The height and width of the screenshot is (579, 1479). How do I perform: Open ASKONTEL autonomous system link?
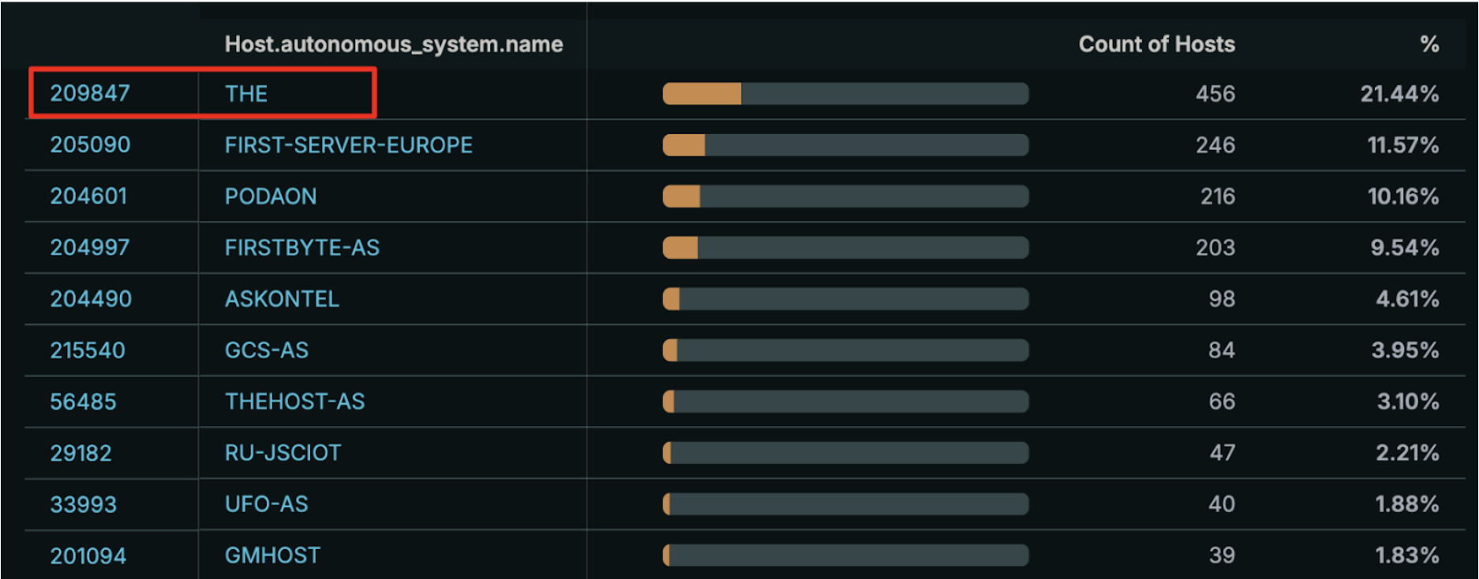[282, 299]
